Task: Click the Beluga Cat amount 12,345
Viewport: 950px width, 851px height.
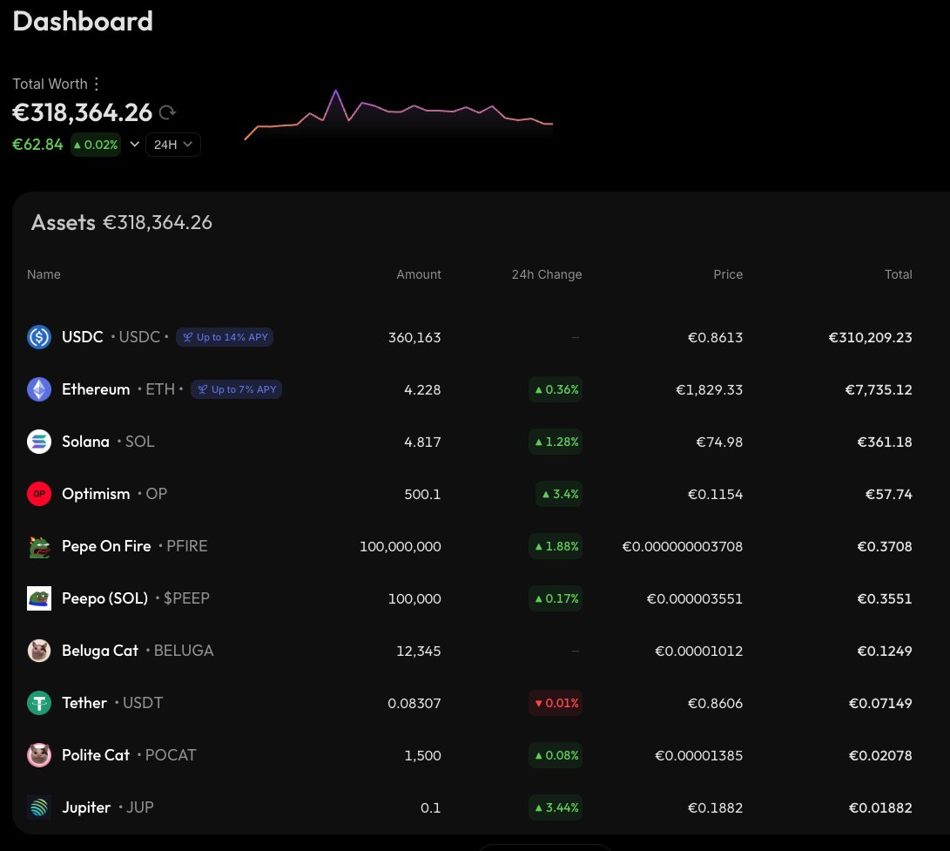Action: (x=418, y=651)
